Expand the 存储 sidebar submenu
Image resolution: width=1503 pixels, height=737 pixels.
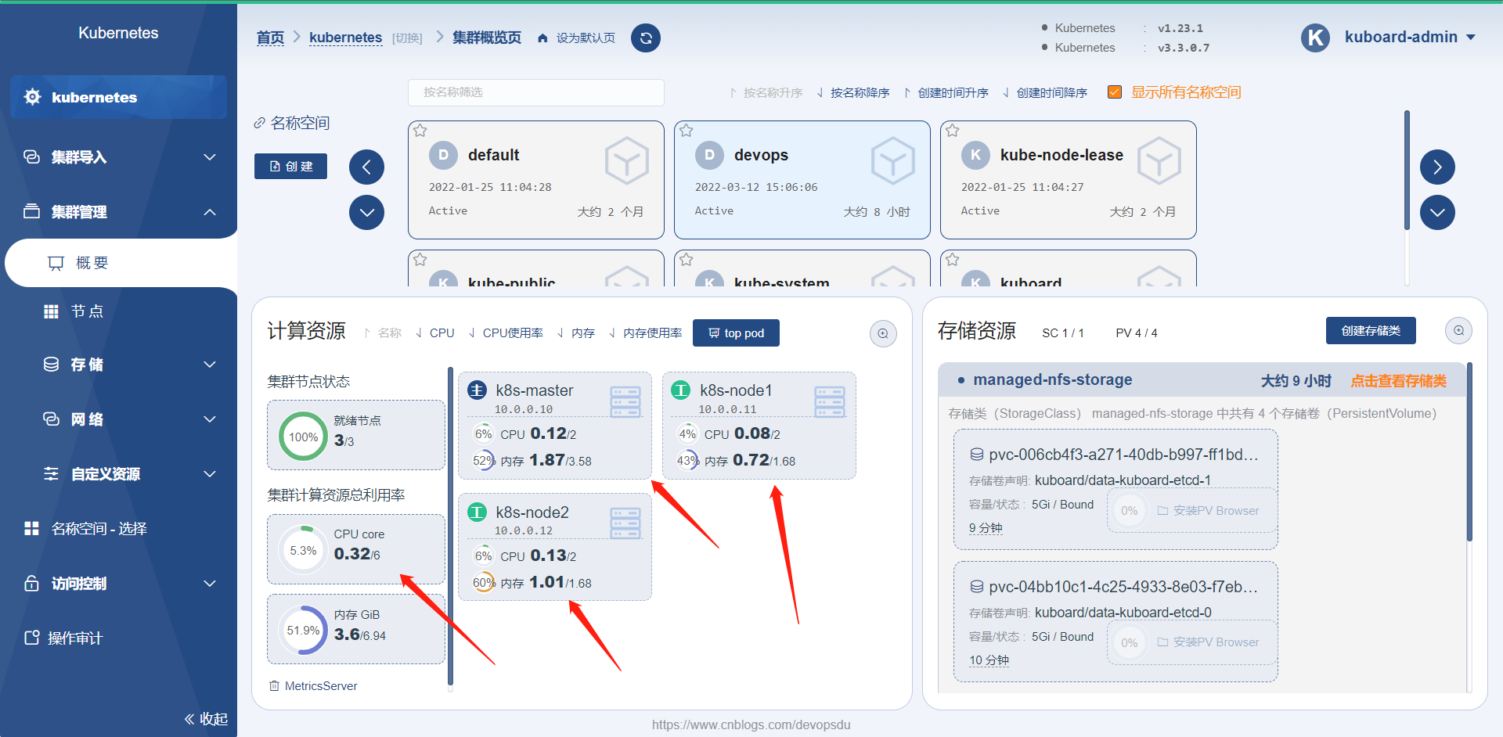[119, 365]
